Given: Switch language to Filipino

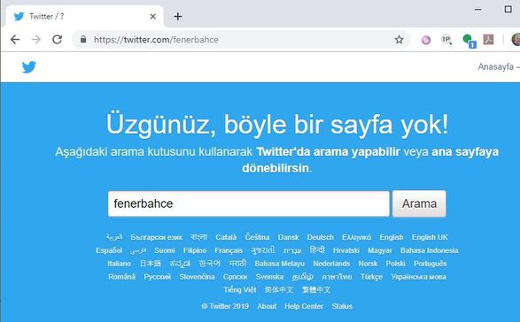Looking at the screenshot, I should [x=195, y=250].
